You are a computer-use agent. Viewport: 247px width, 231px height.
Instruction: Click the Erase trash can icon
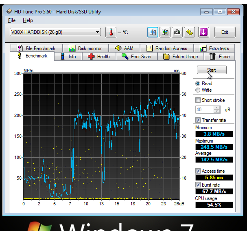212,56
